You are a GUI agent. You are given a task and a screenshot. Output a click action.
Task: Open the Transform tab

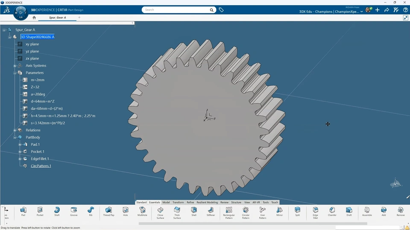pos(178,202)
